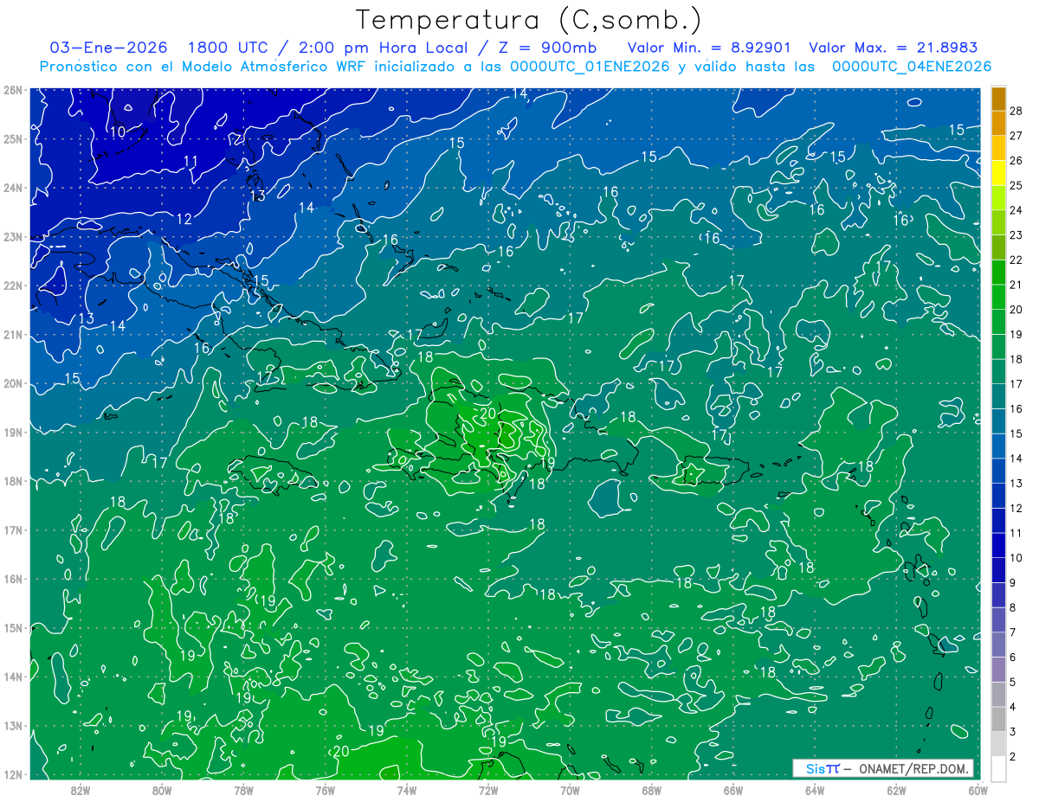The height and width of the screenshot is (802, 1039).
Task: Select the colorbar segment between 20 and 21
Action: (x=998, y=297)
